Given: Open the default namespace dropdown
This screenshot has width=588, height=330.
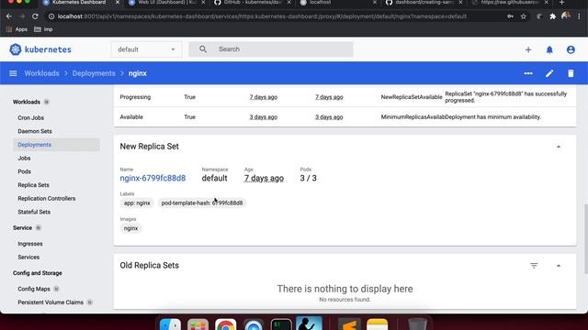Looking at the screenshot, I should pos(146,49).
